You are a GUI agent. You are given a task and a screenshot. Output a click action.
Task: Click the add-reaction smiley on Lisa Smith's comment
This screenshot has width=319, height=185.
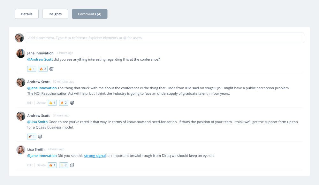pyautogui.click(x=72, y=165)
